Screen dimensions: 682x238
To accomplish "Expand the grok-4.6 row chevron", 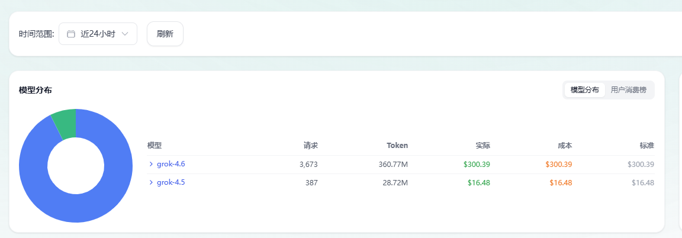I will pyautogui.click(x=151, y=164).
